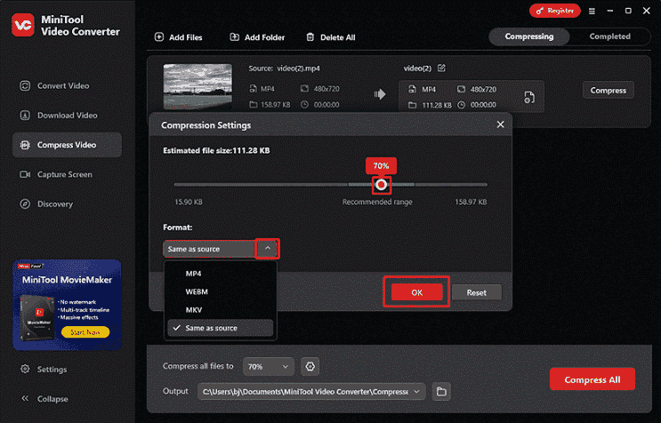Choose WEBM from format list

tap(220, 291)
